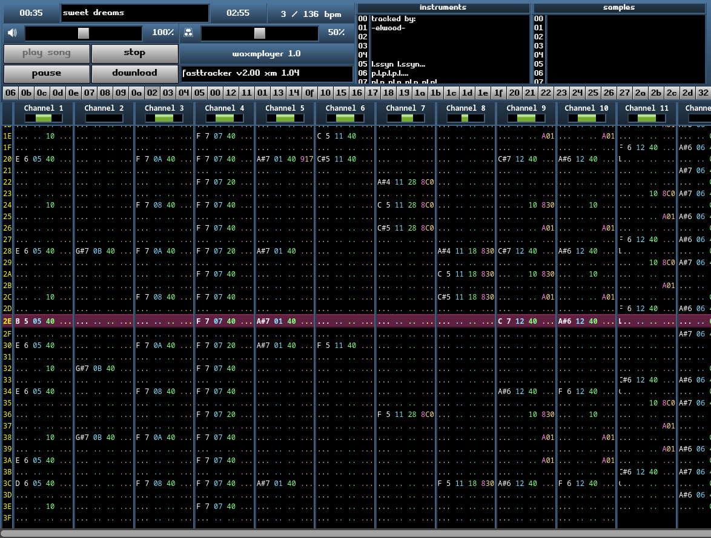Click note 'D 6 05 40' in row 3C
This screenshot has height=538, width=711.
(35, 484)
